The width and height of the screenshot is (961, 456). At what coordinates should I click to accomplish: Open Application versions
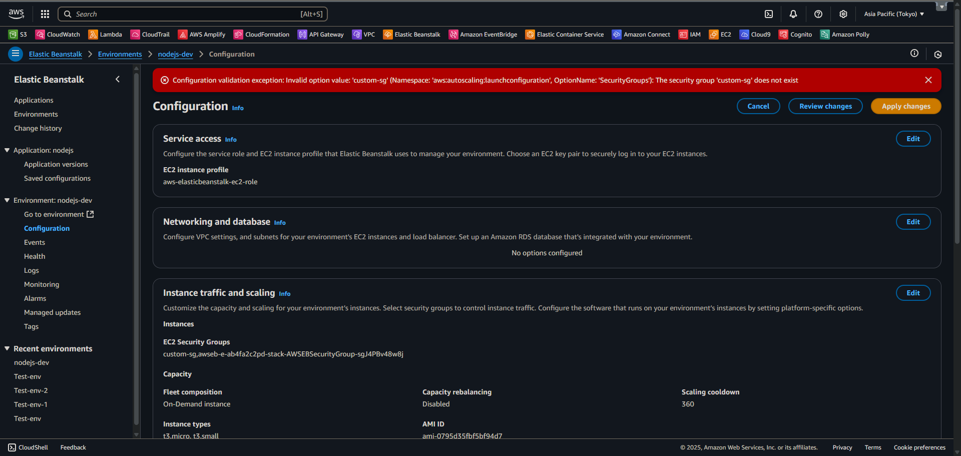point(56,164)
